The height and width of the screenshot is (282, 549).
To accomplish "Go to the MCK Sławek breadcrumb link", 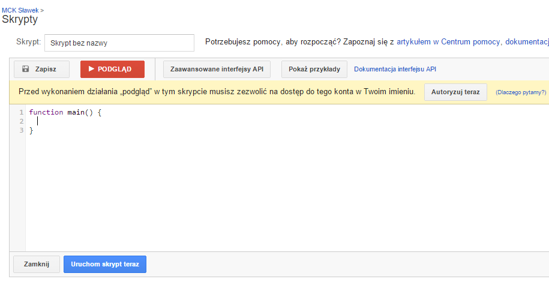I will coord(20,10).
